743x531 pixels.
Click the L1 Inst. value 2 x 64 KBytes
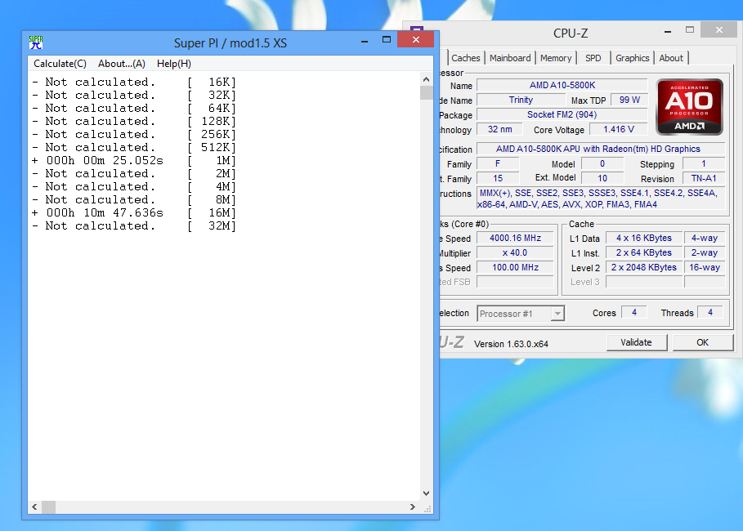pyautogui.click(x=644, y=252)
